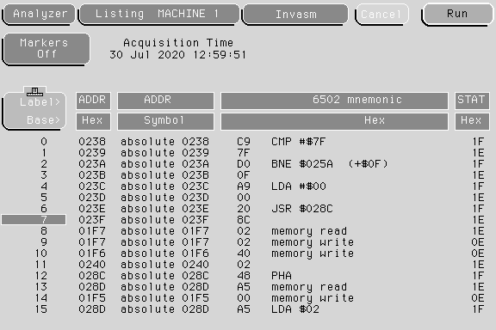This screenshot has height=330, width=496.
Task: Click data byte 48 in row 12
Action: point(244,276)
